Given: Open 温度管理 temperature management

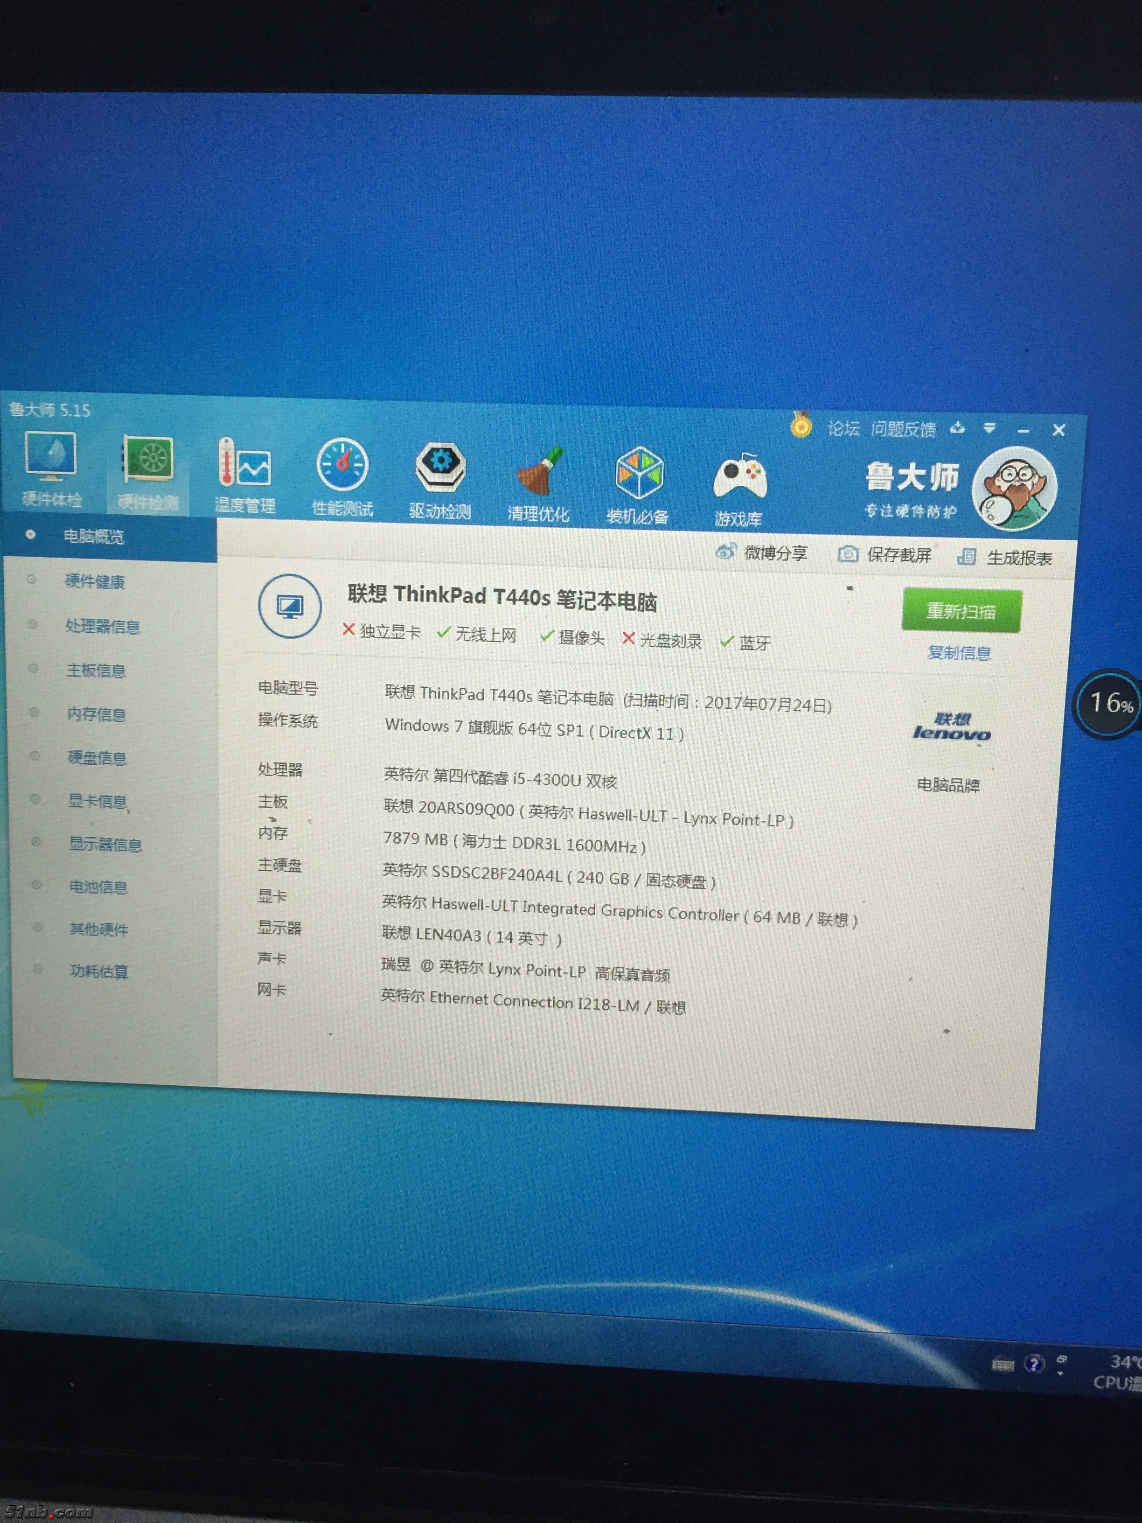Looking at the screenshot, I should coord(244,475).
